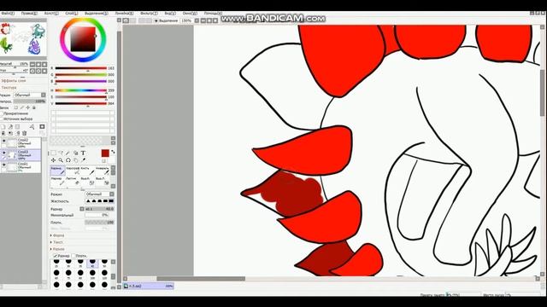Viewport: 547px width, 307px height.
Task: Click the navigator preview thumbnail
Action: pyautogui.click(x=23, y=39)
